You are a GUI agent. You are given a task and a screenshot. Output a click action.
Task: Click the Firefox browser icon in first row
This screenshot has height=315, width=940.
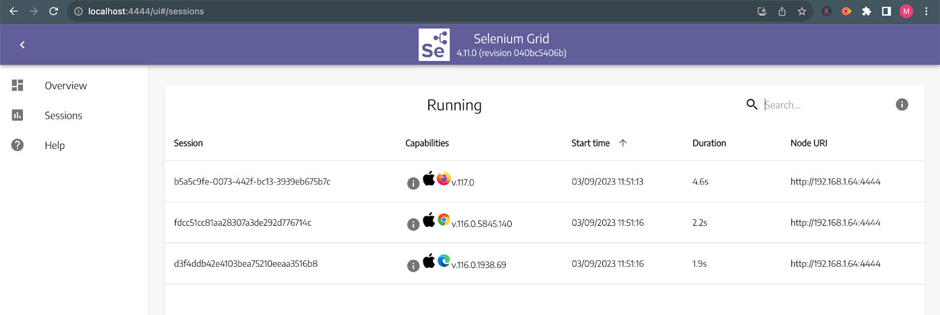pos(444,178)
